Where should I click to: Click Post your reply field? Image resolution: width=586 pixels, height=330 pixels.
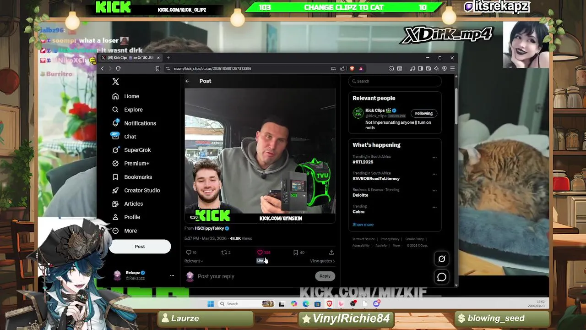[x=254, y=276]
